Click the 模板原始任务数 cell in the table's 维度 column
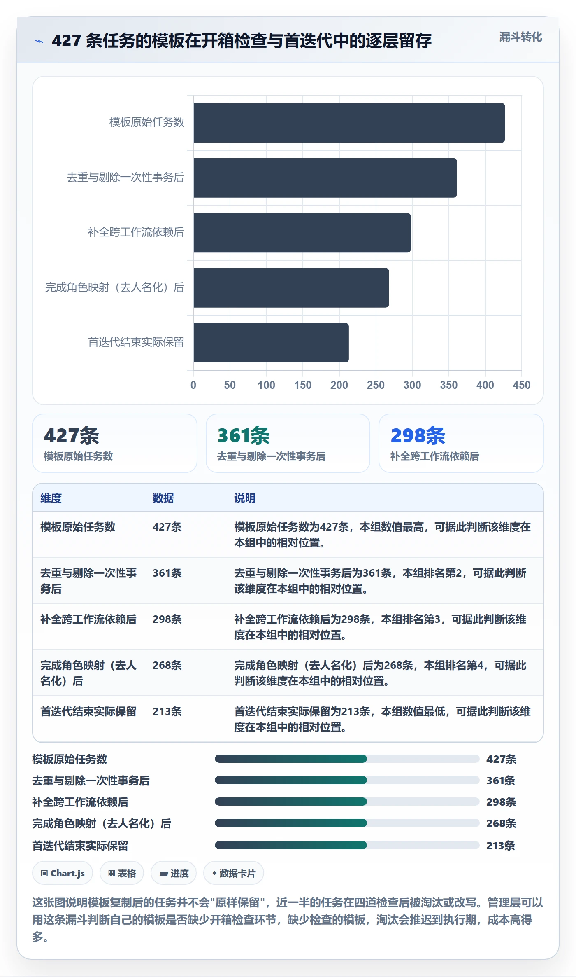 78,527
